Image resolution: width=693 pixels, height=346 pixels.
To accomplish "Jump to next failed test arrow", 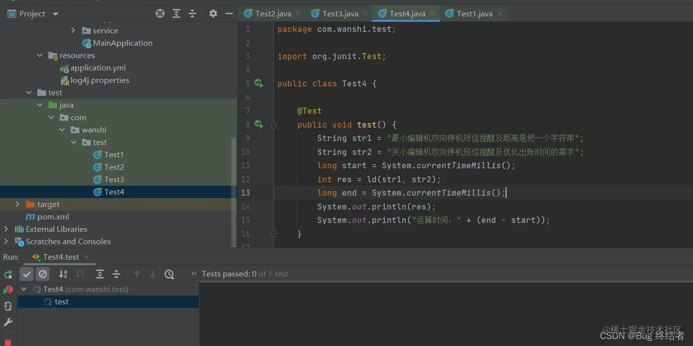I will (x=153, y=274).
